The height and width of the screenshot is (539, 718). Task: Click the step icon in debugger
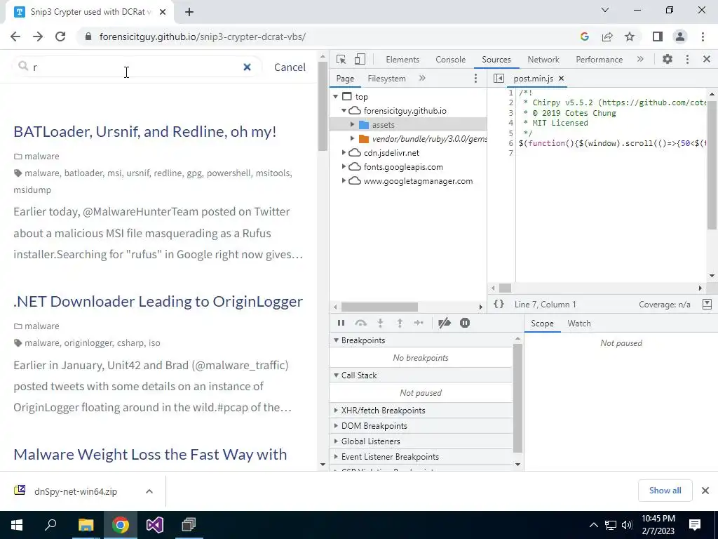[419, 323]
